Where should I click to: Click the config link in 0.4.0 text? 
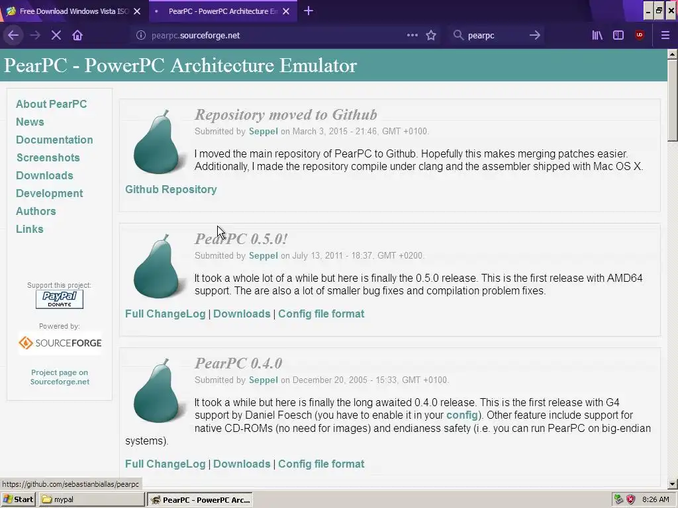click(461, 415)
